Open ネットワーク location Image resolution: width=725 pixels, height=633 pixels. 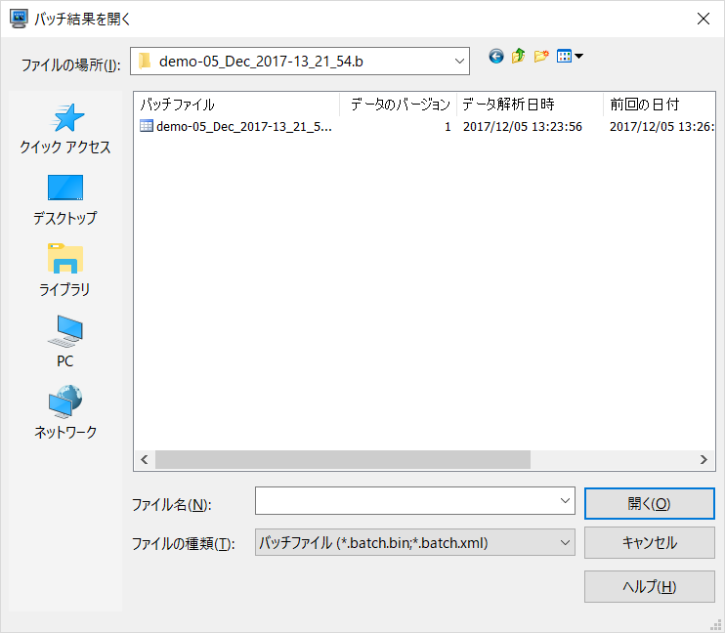coord(65,412)
